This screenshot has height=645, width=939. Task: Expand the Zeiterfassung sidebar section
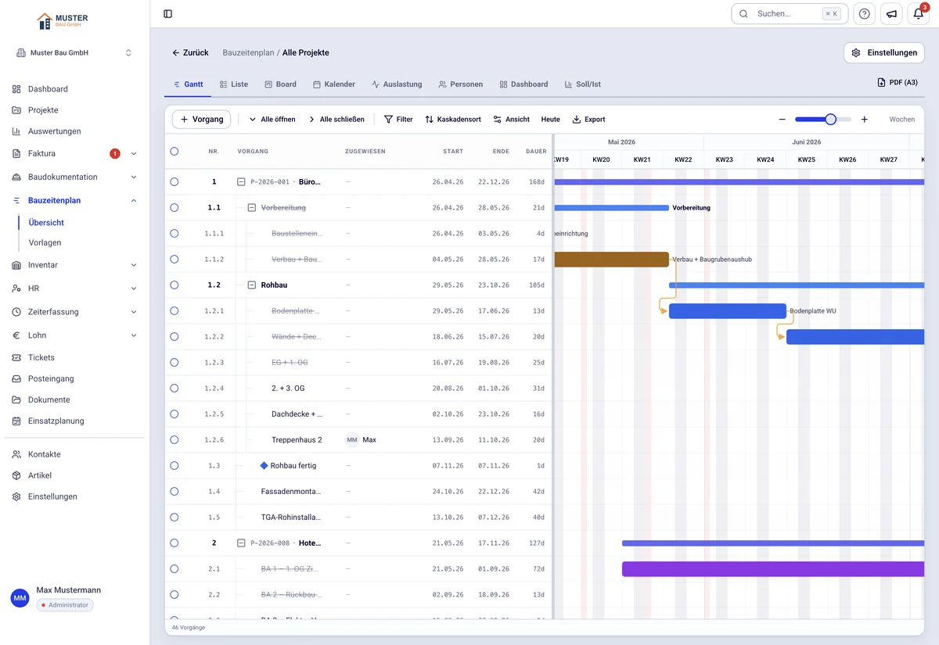click(134, 312)
